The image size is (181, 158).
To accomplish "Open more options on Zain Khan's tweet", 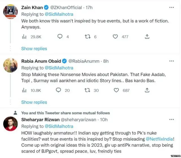I will click(x=171, y=7).
